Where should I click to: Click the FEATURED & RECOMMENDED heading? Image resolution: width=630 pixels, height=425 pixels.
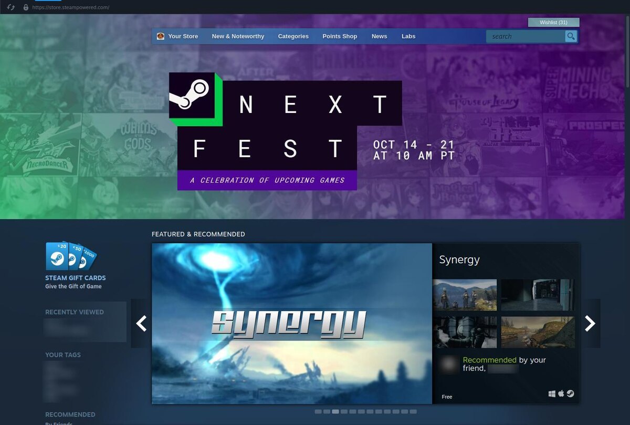[x=198, y=234]
